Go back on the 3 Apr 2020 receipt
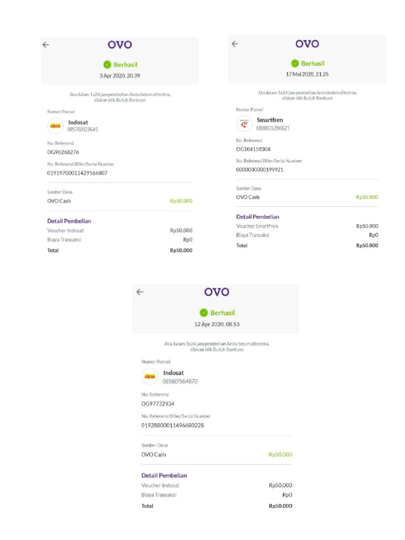The image size is (405, 540). [46, 45]
